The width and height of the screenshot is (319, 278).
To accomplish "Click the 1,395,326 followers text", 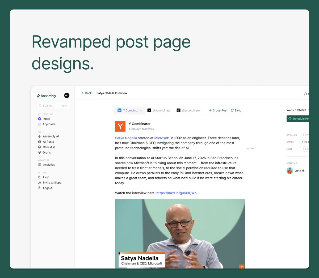I will 141,129.
